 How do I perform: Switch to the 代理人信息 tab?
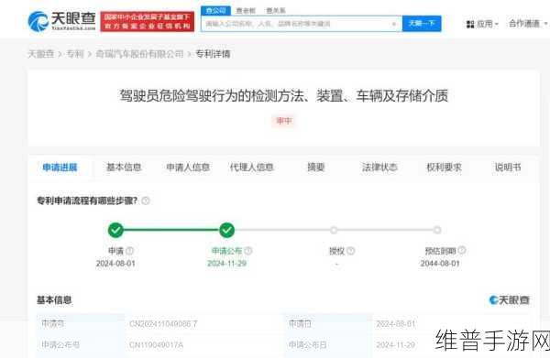(251, 168)
